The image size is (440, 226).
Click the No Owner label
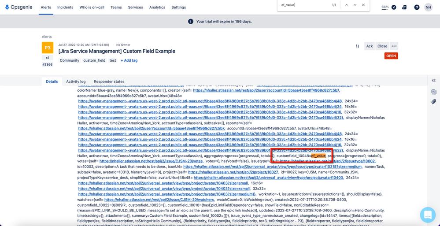tap(123, 45)
